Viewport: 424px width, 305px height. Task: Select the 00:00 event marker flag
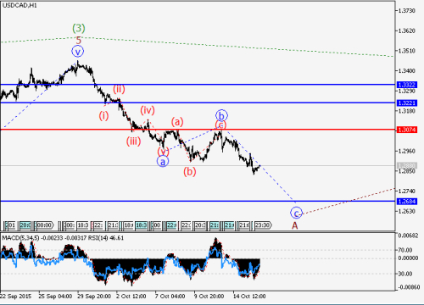45,225
